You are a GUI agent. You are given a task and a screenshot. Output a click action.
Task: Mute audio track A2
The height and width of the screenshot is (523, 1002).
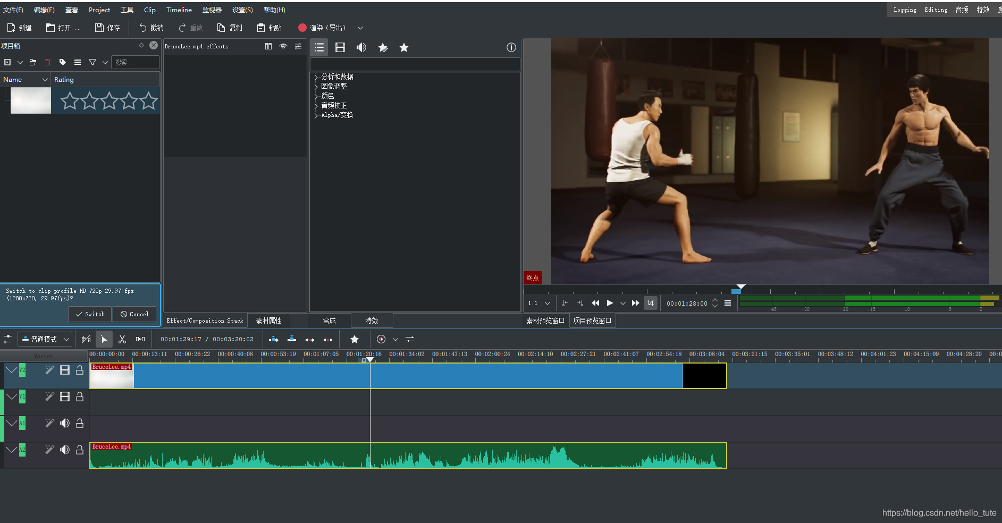click(65, 450)
